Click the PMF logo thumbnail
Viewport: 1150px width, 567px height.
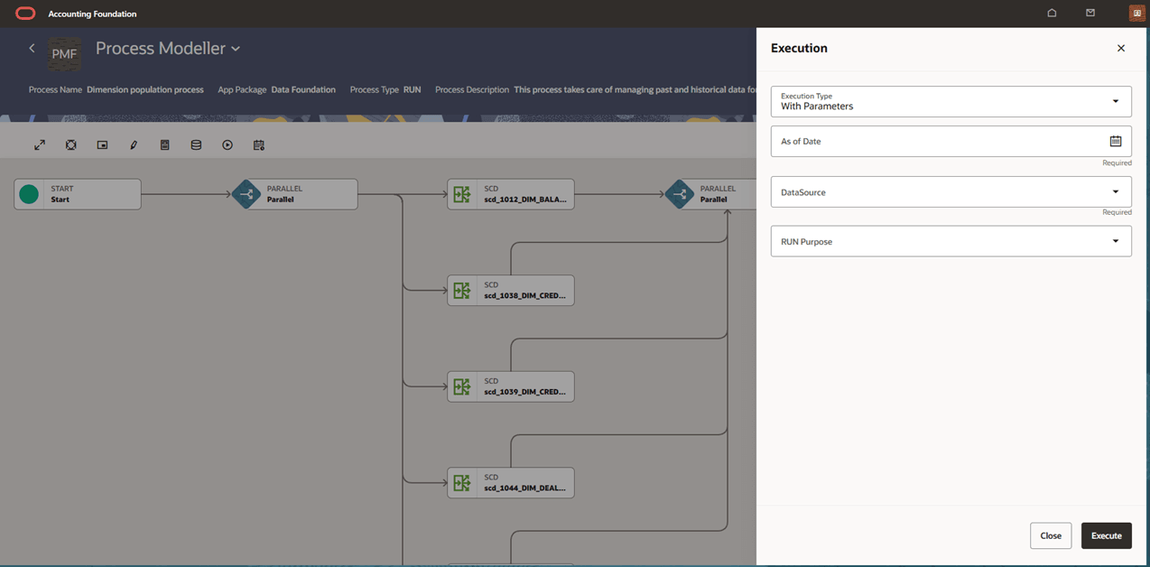tap(65, 54)
